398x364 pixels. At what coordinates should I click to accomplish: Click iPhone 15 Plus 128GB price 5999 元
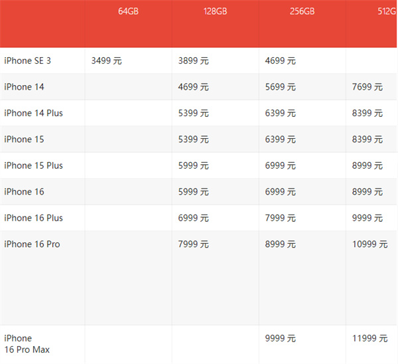click(194, 165)
